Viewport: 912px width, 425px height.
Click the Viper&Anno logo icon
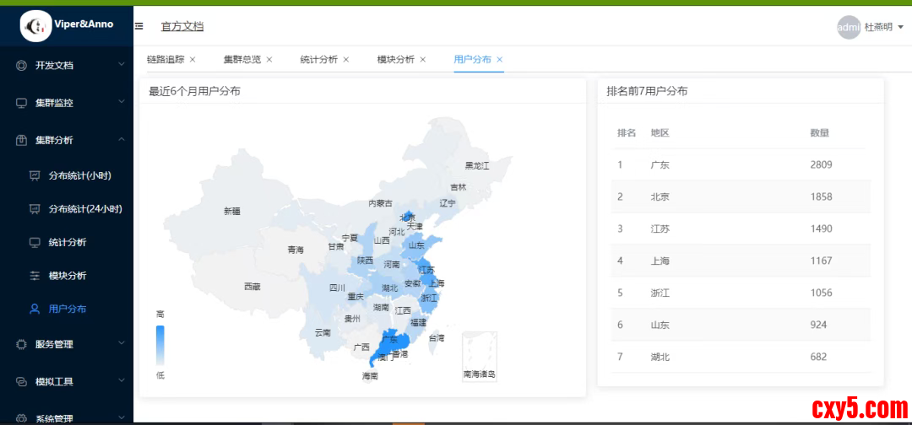click(x=35, y=26)
